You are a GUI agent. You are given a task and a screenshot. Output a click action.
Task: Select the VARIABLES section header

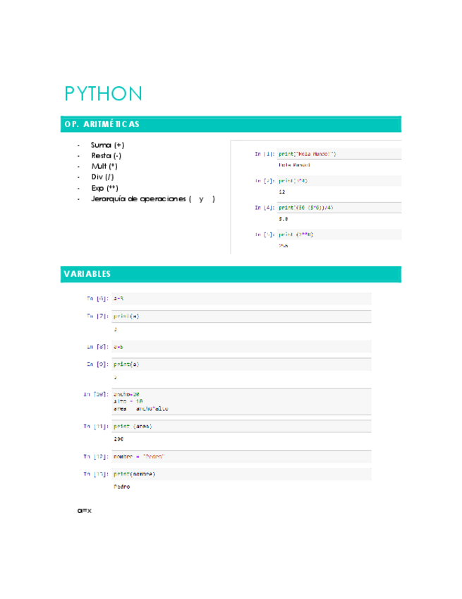coord(231,274)
